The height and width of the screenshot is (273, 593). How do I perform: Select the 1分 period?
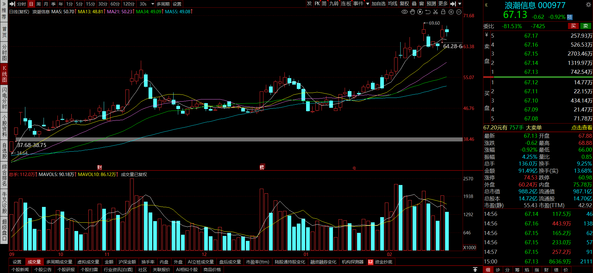coord(69,4)
